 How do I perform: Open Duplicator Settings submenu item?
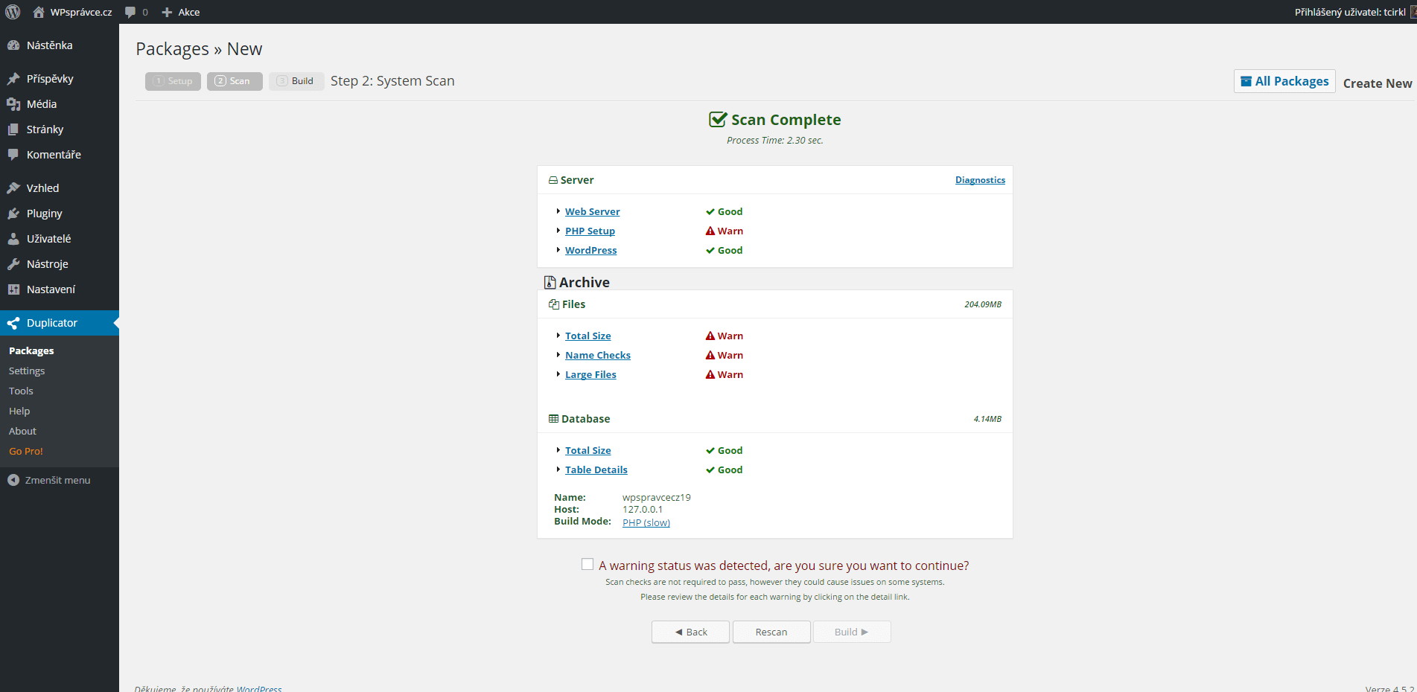tap(27, 371)
